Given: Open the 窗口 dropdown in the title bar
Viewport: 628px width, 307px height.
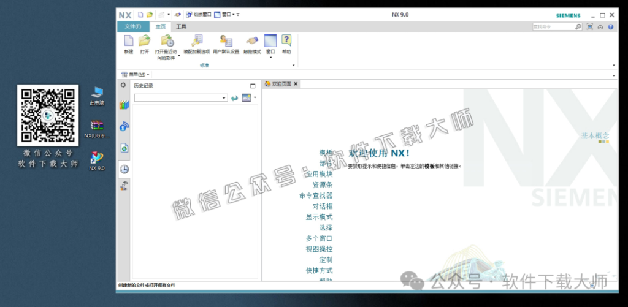Looking at the screenshot, I should (x=224, y=15).
